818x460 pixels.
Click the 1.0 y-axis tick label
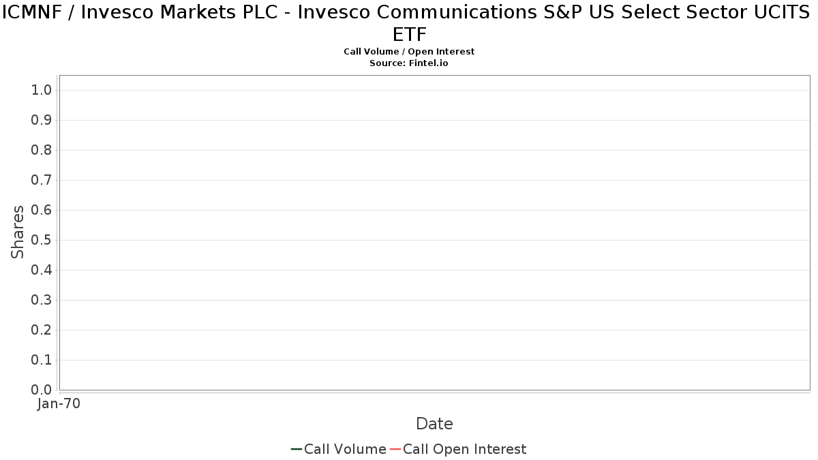(42, 91)
